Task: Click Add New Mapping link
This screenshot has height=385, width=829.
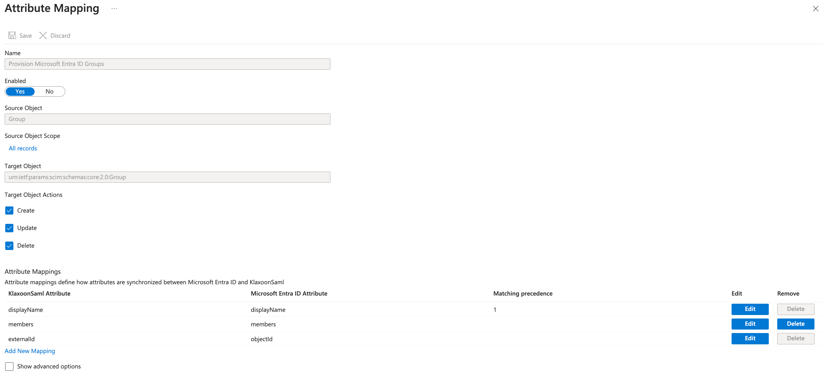Action: coord(30,351)
